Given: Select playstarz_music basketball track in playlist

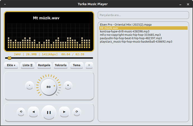Looking at the screenshot, I should pyautogui.click(x=136, y=42).
